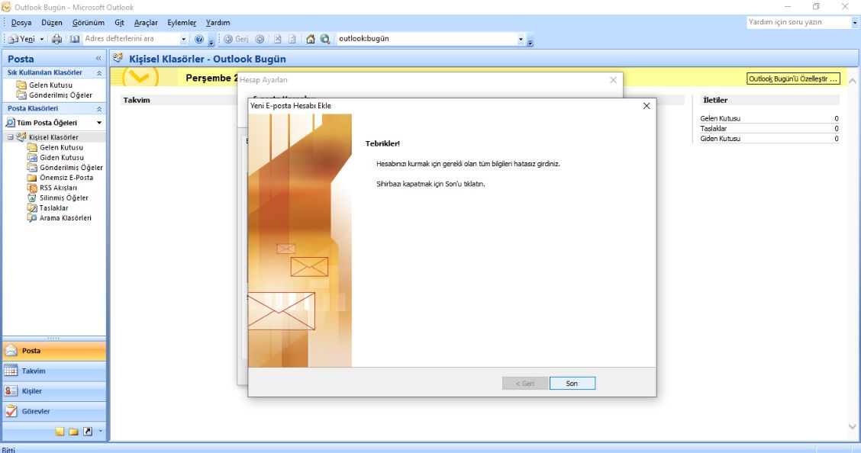861x453 pixels.
Task: Click Outlook Bugün'ü Özelleştir button
Action: point(793,79)
